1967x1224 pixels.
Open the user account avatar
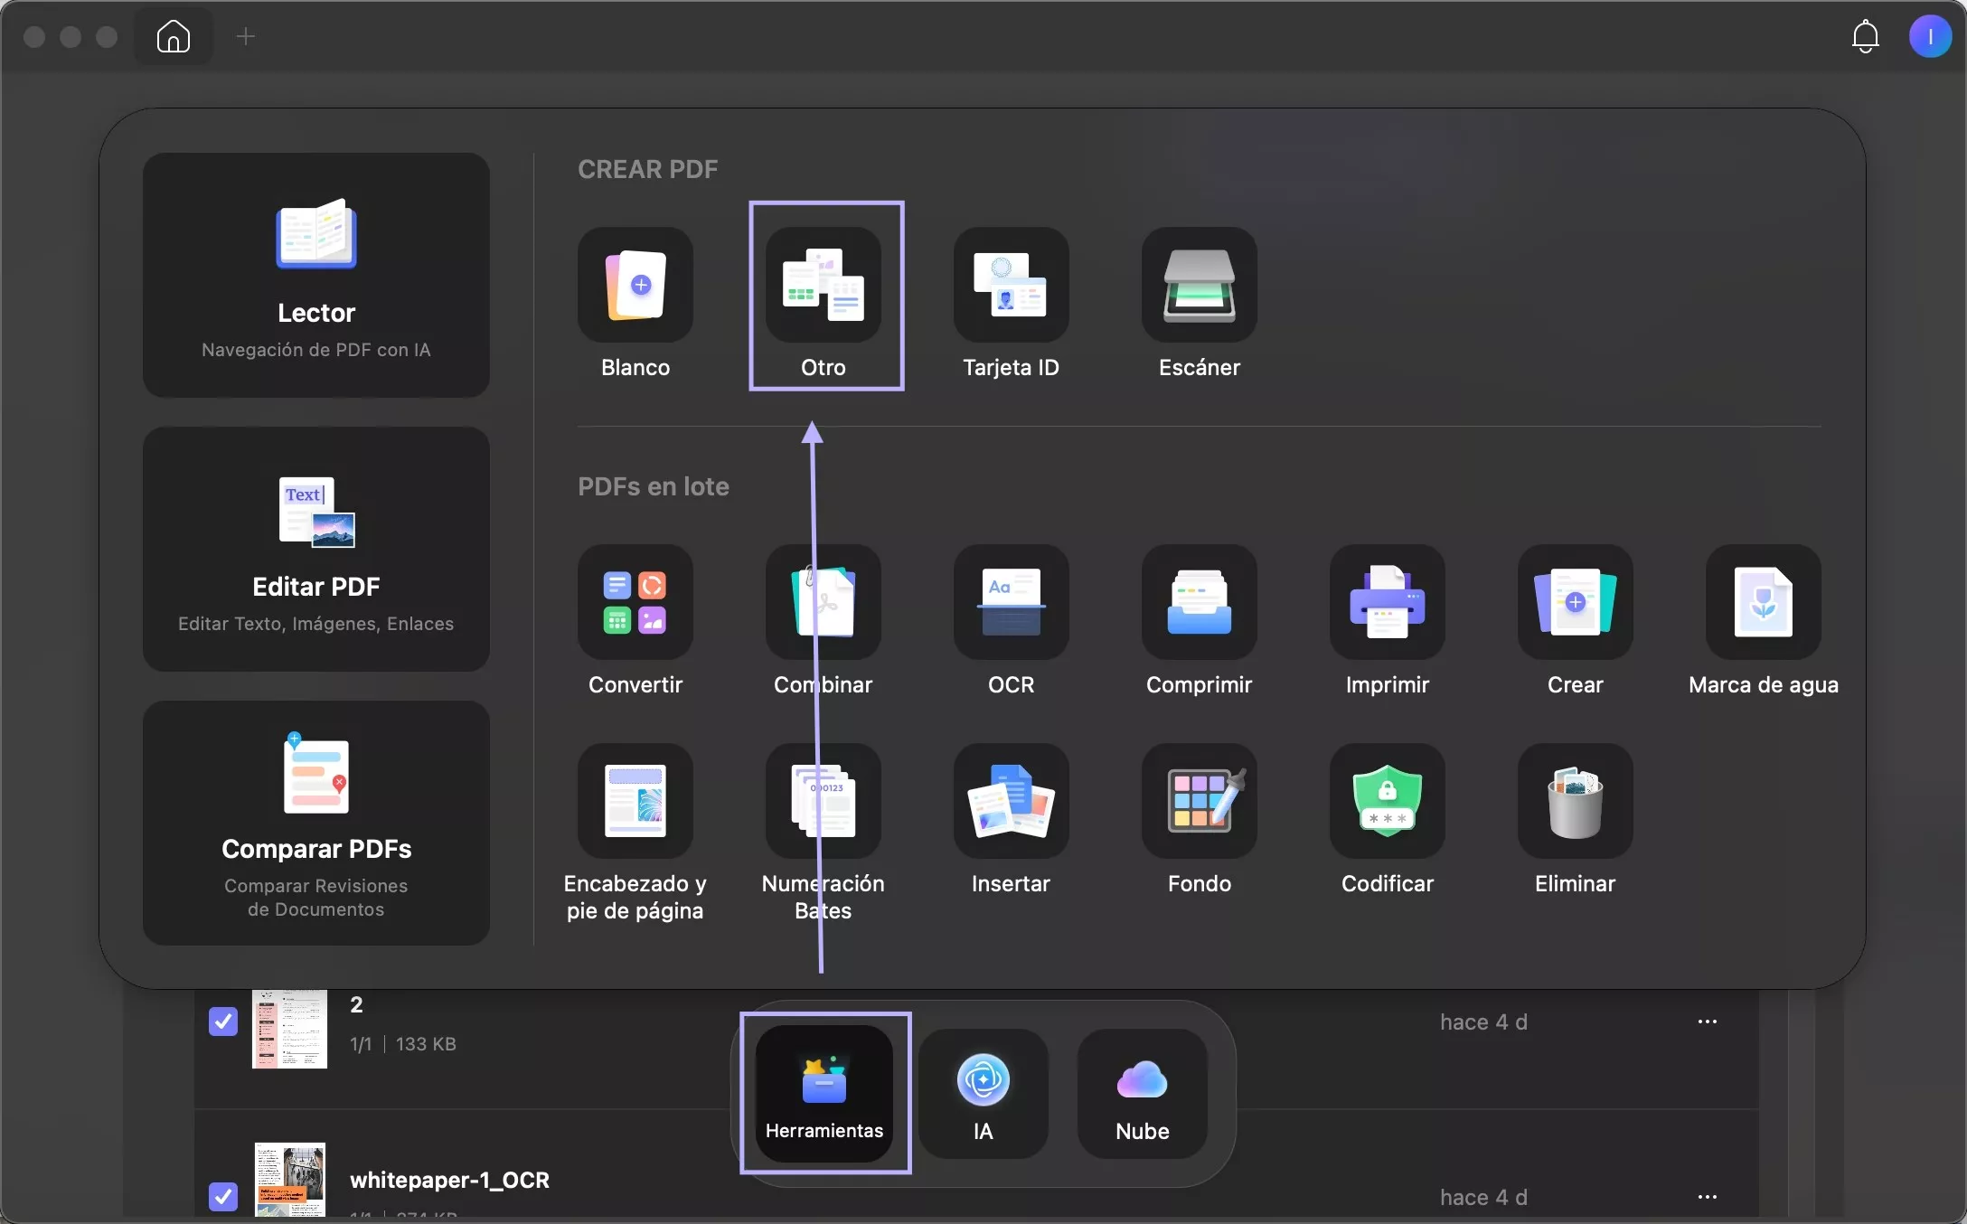click(1930, 36)
